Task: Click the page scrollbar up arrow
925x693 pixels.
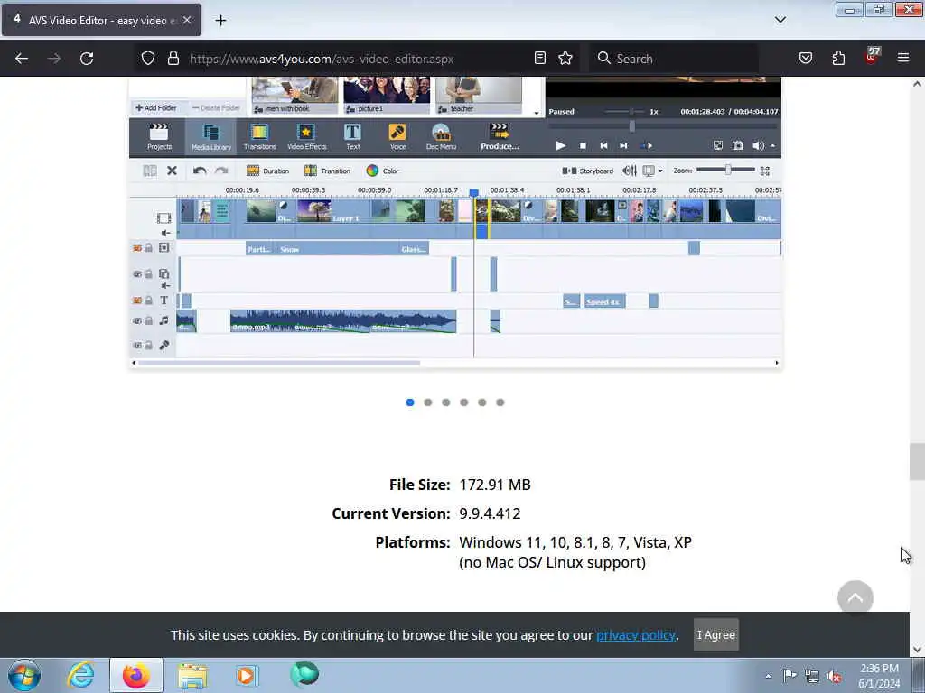Action: coord(917,84)
